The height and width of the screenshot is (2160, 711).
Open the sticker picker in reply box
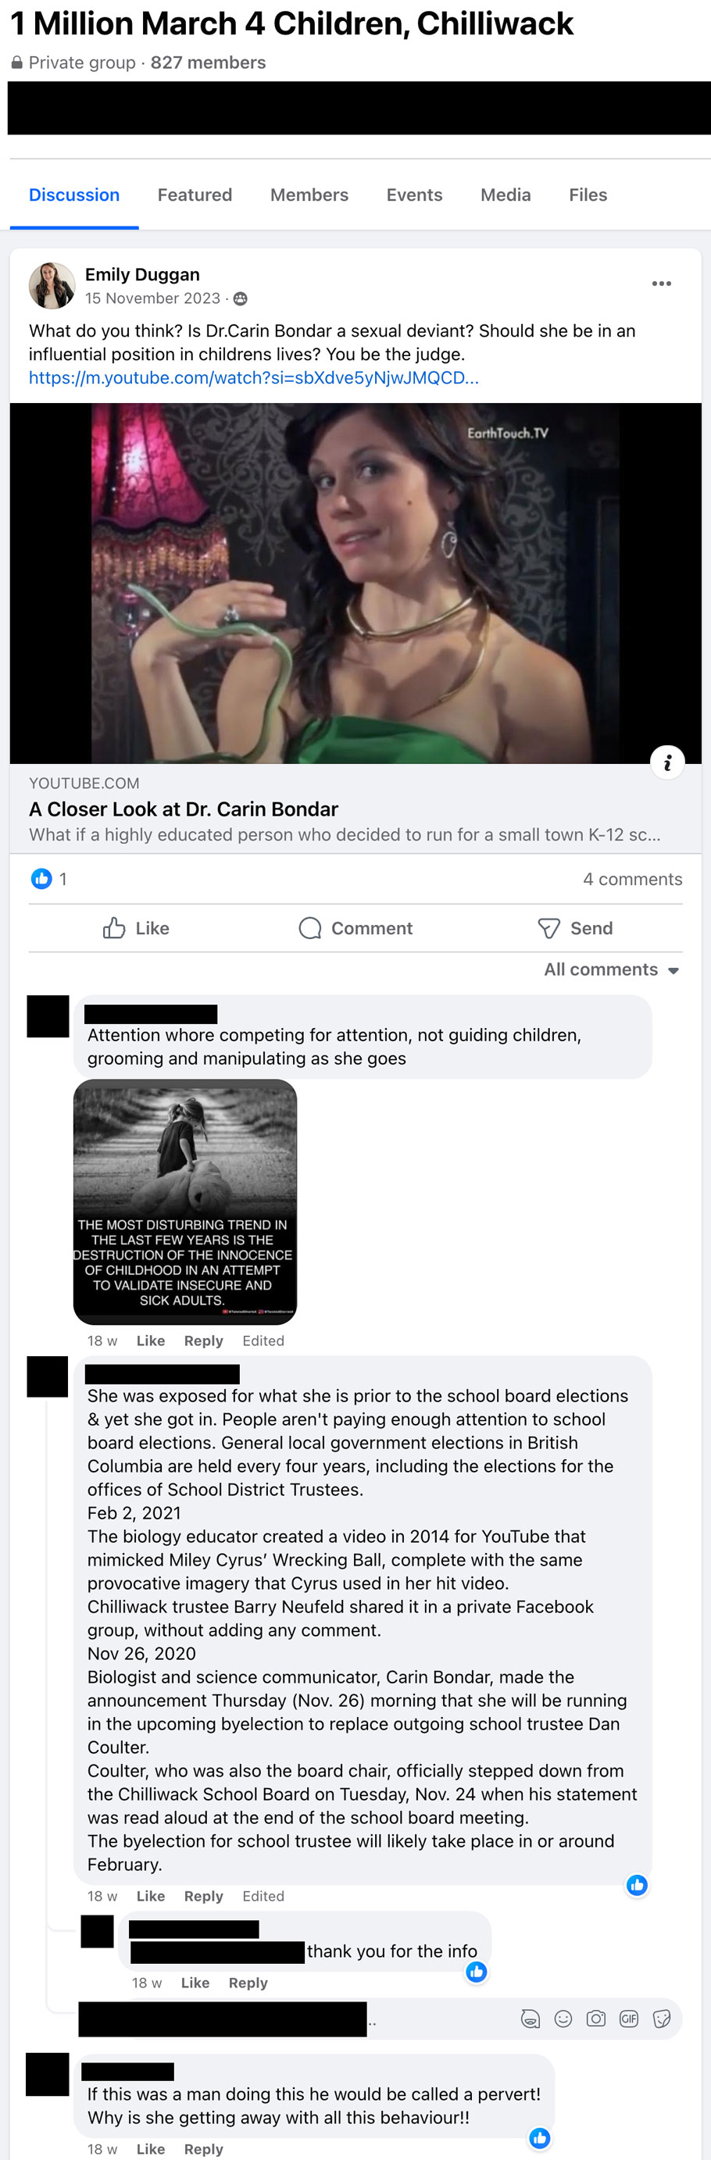(x=662, y=2019)
